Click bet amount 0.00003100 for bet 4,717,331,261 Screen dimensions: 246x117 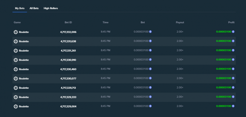point(141,50)
